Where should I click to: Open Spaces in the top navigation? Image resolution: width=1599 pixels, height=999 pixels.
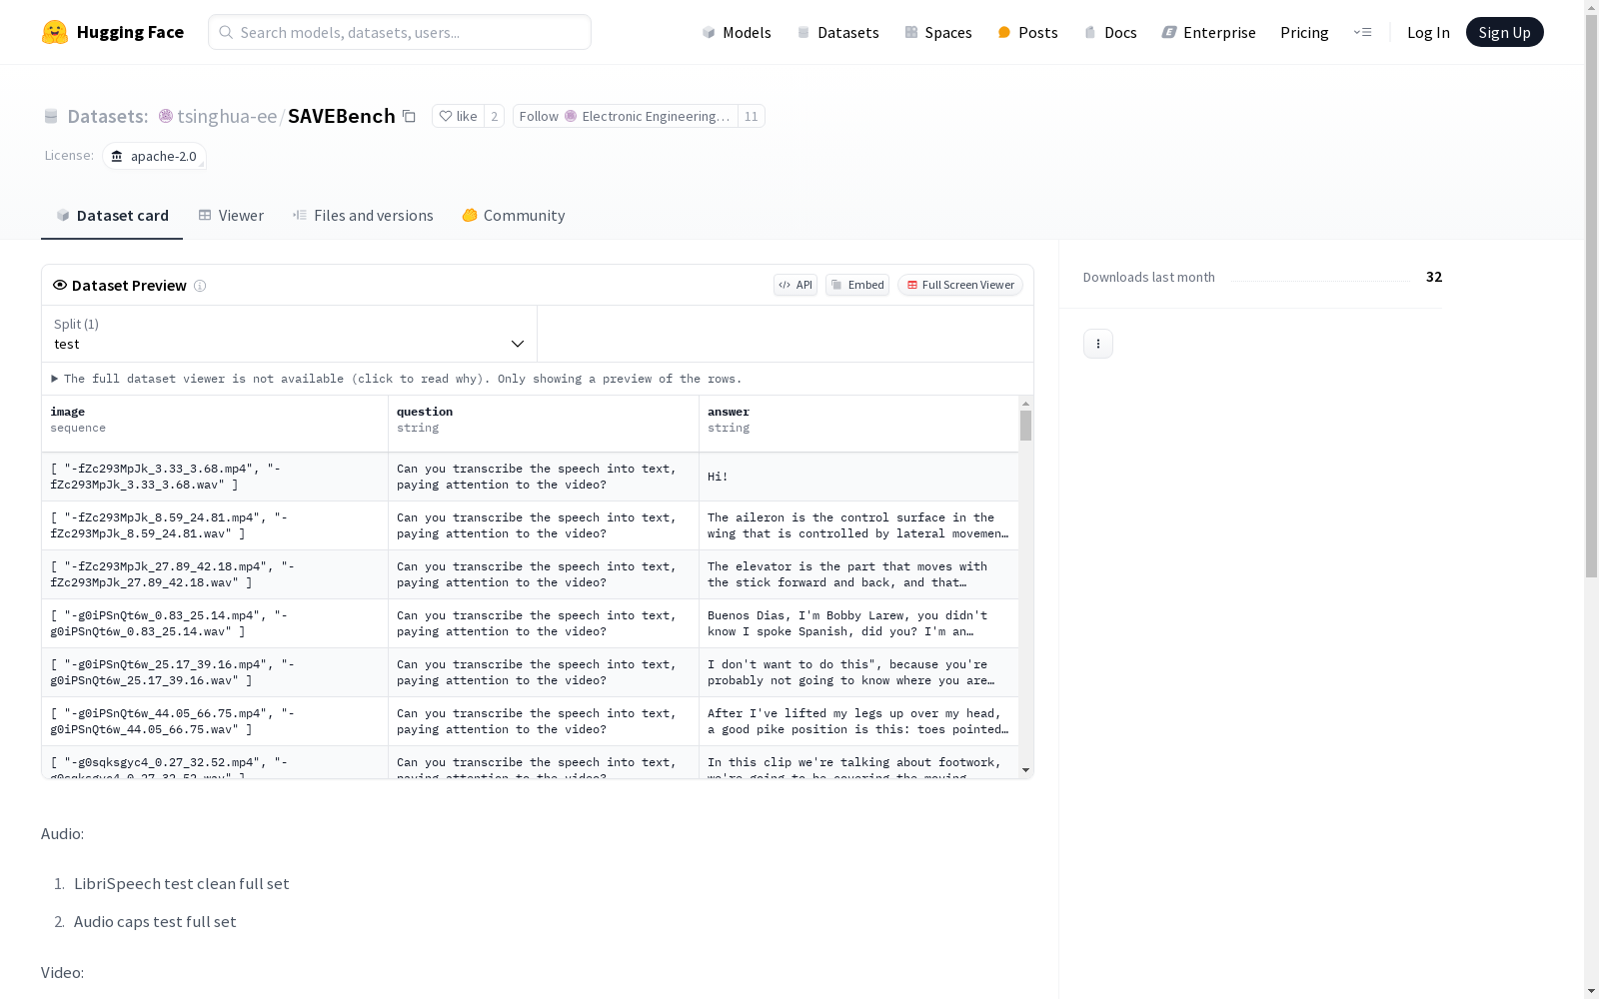(x=938, y=32)
